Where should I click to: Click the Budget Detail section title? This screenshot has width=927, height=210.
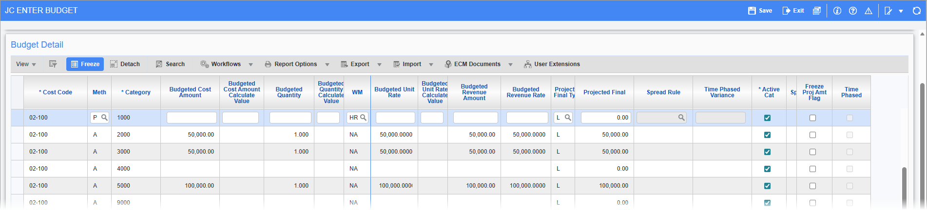pos(37,45)
